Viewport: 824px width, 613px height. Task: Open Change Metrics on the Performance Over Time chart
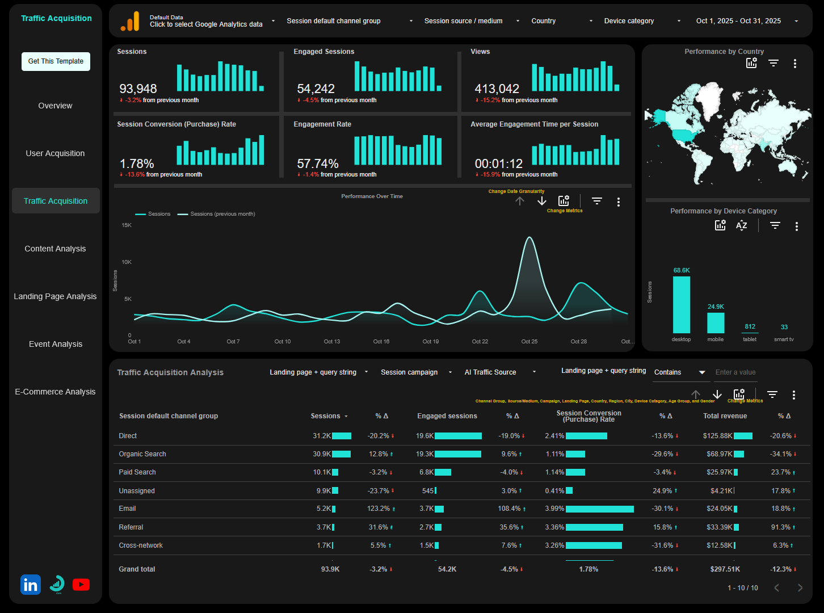pyautogui.click(x=564, y=200)
